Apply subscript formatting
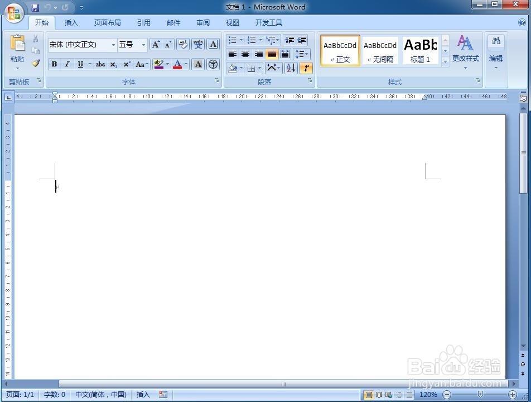531x402 pixels. pyautogui.click(x=113, y=64)
